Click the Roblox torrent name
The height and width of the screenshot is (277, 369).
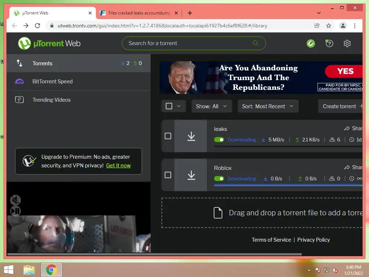[223, 168]
